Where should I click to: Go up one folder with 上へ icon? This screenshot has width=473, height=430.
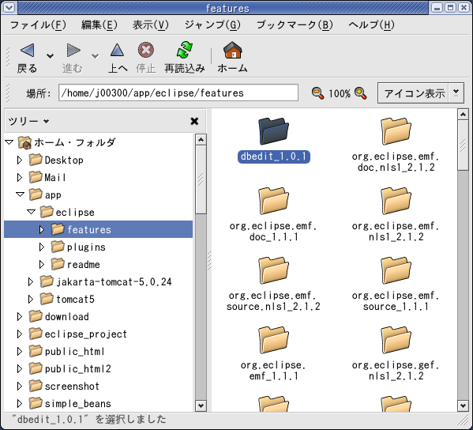click(117, 50)
